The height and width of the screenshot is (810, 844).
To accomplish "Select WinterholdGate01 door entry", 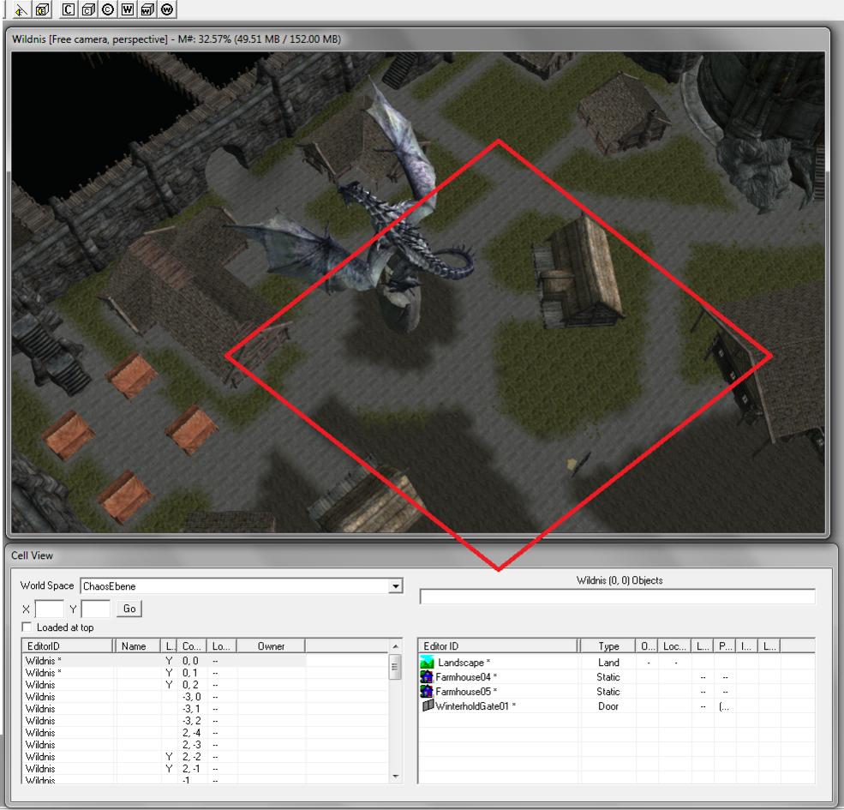I will click(x=476, y=706).
